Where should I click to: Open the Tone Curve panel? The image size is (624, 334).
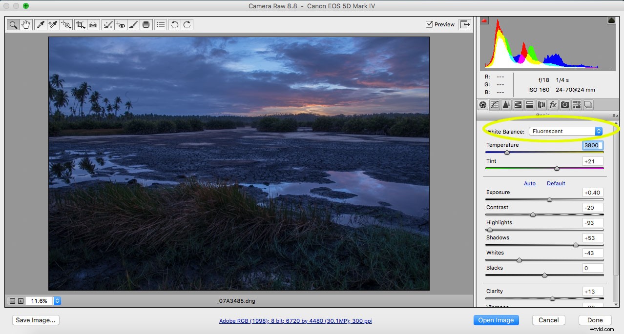pyautogui.click(x=494, y=104)
